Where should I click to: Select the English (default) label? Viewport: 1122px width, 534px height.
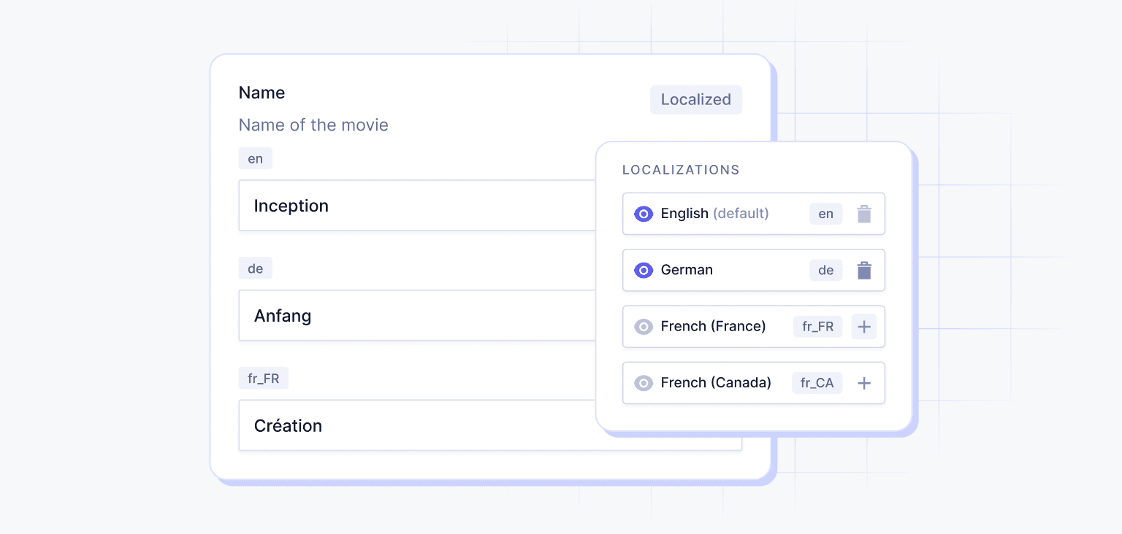pyautogui.click(x=715, y=214)
